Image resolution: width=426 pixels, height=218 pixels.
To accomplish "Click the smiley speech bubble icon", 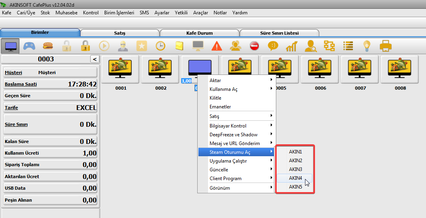I will tap(273, 46).
